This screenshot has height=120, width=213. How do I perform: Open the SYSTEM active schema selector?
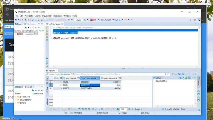(107, 20)
